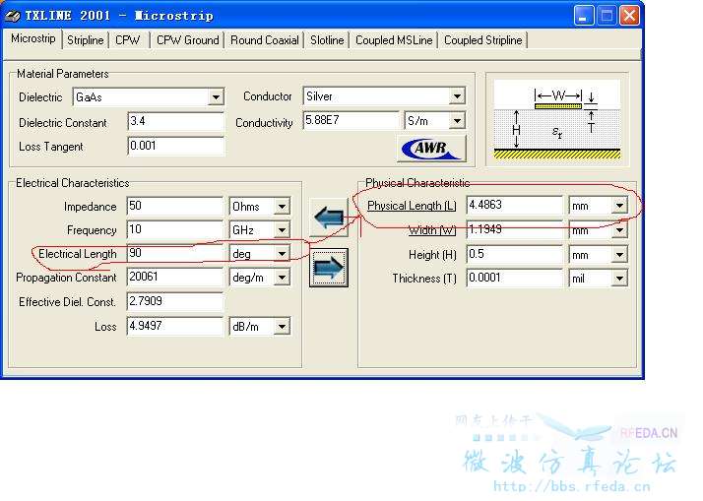Viewport: 703px width, 501px height.
Task: Click the microstrip cross-section diagram
Action: [x=557, y=120]
